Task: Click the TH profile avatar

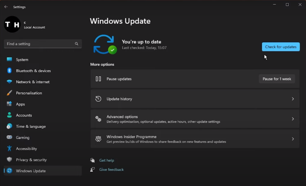Action: 12,24
